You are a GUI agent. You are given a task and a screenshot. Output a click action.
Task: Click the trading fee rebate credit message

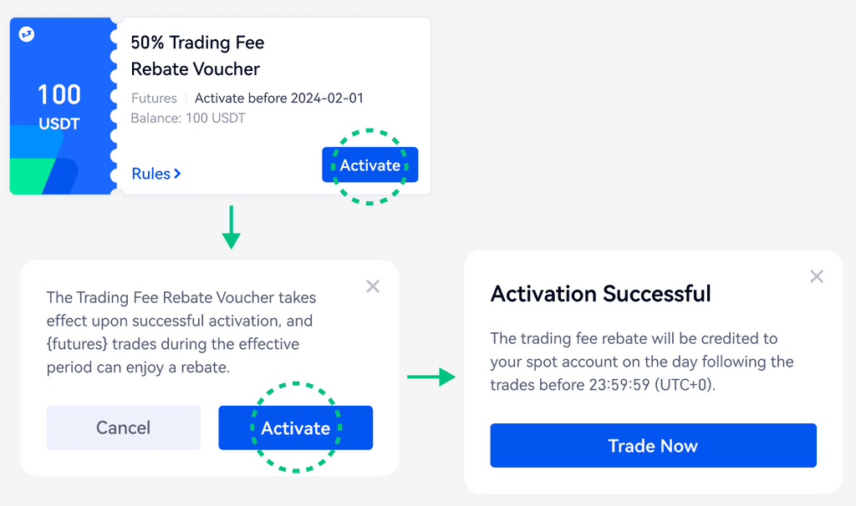pyautogui.click(x=641, y=362)
